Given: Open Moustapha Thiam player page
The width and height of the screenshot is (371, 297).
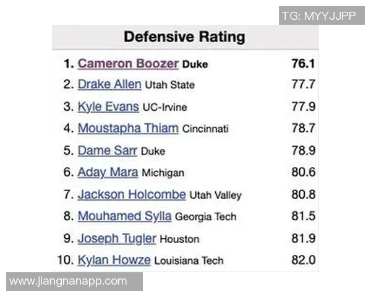Looking at the screenshot, I should tap(128, 129).
